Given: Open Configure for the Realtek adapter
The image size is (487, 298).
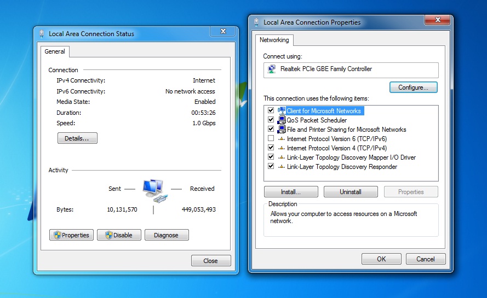Looking at the screenshot, I should click(x=414, y=87).
